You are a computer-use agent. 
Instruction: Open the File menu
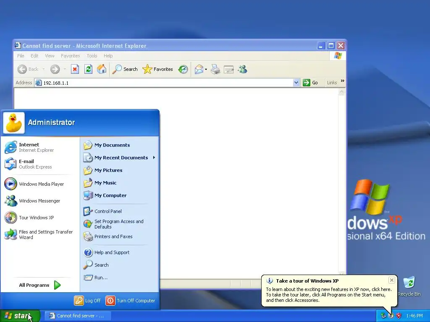pos(21,56)
